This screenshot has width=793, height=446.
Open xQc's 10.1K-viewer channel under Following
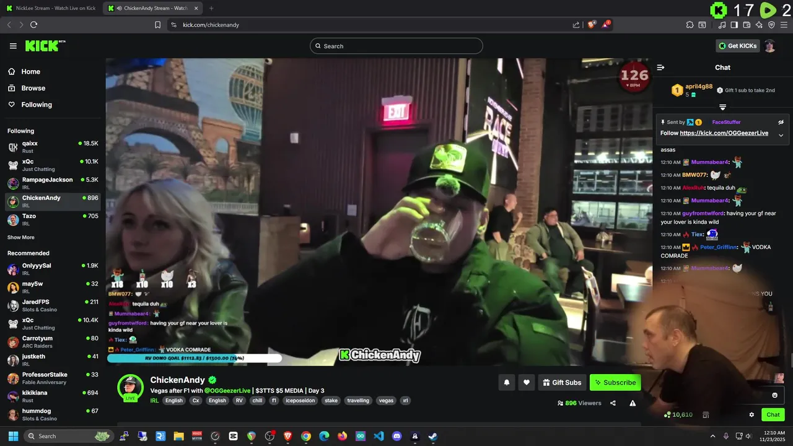tap(53, 165)
